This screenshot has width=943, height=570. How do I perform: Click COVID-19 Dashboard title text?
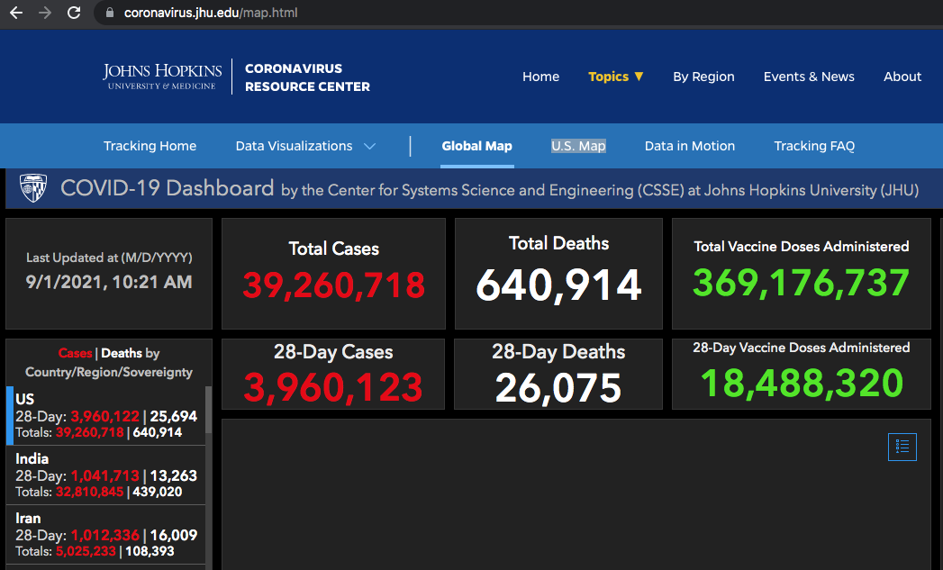pyautogui.click(x=168, y=188)
